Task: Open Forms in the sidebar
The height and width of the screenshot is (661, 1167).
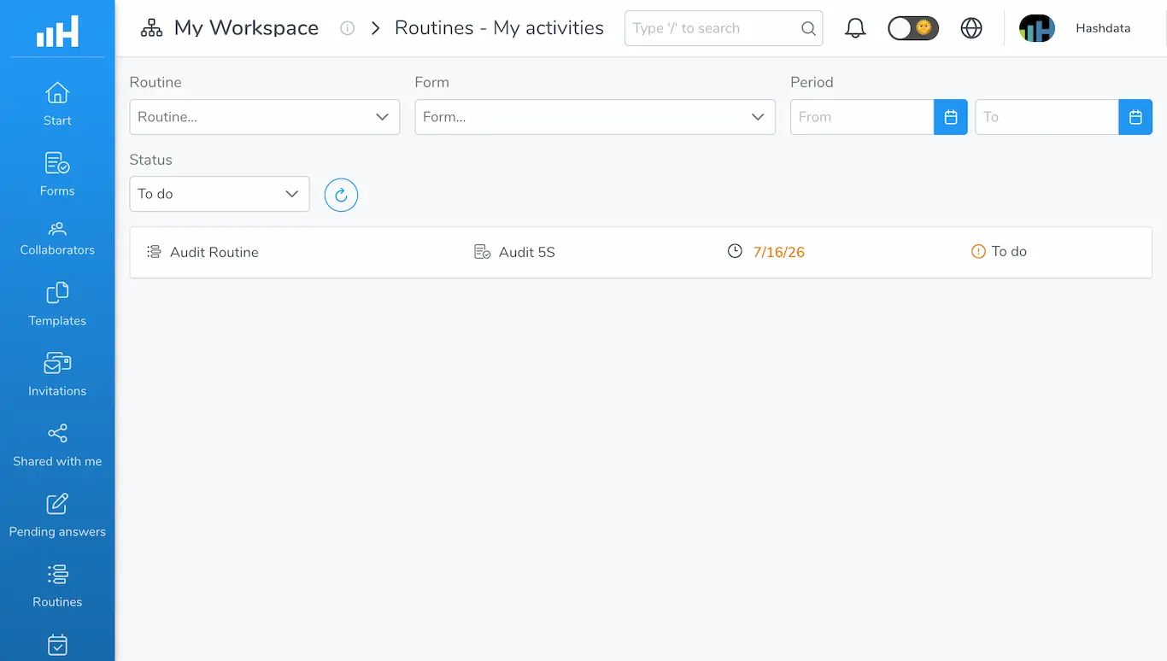Action: pos(57,174)
